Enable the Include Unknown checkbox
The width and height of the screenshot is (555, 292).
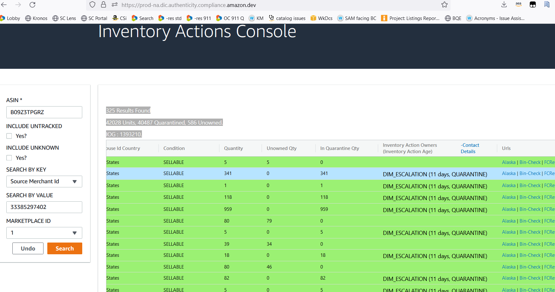tap(9, 158)
